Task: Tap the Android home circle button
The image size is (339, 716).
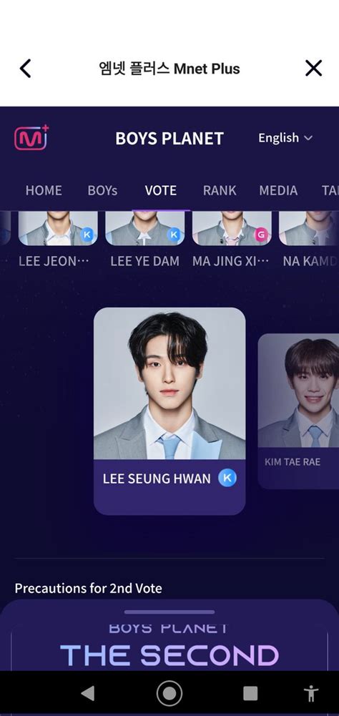Action: pyautogui.click(x=169, y=694)
